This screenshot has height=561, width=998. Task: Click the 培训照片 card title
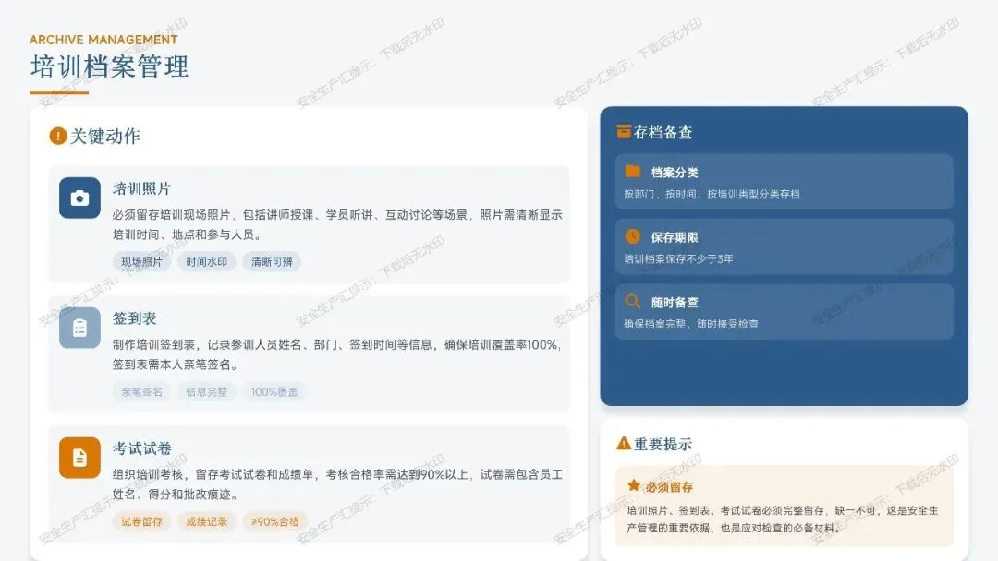[142, 188]
